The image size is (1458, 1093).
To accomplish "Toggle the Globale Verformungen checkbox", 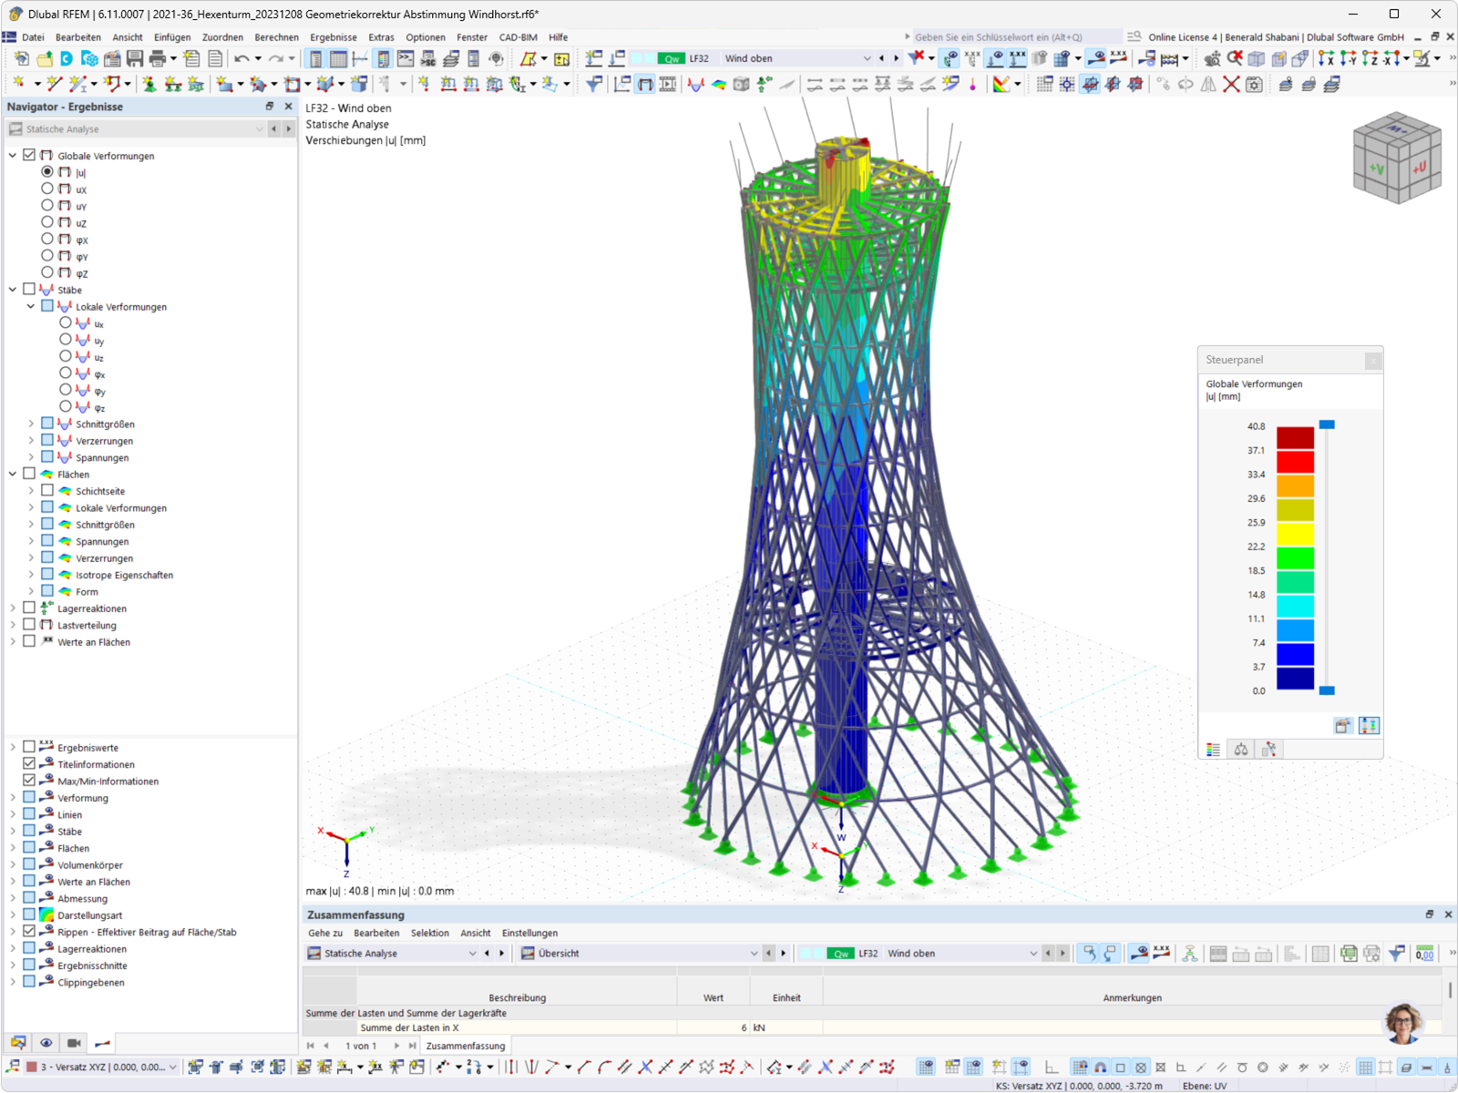I will 29,156.
